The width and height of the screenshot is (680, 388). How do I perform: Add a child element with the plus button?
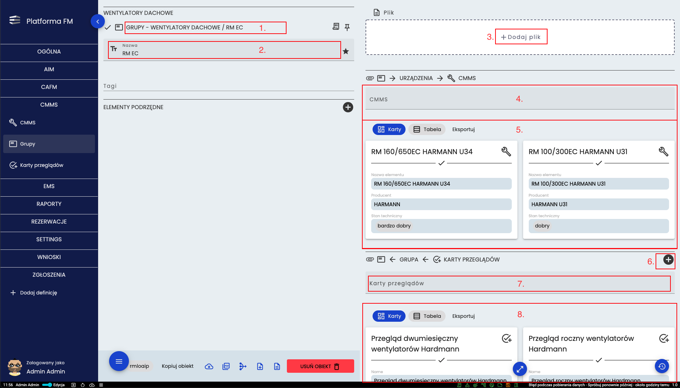[x=348, y=107]
